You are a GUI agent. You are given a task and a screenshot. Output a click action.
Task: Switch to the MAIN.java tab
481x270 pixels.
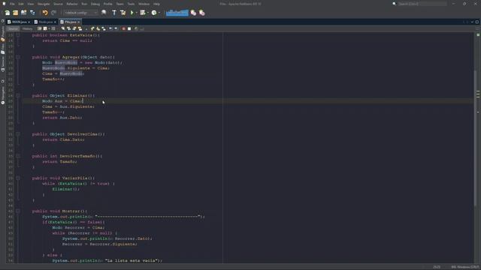click(18, 22)
